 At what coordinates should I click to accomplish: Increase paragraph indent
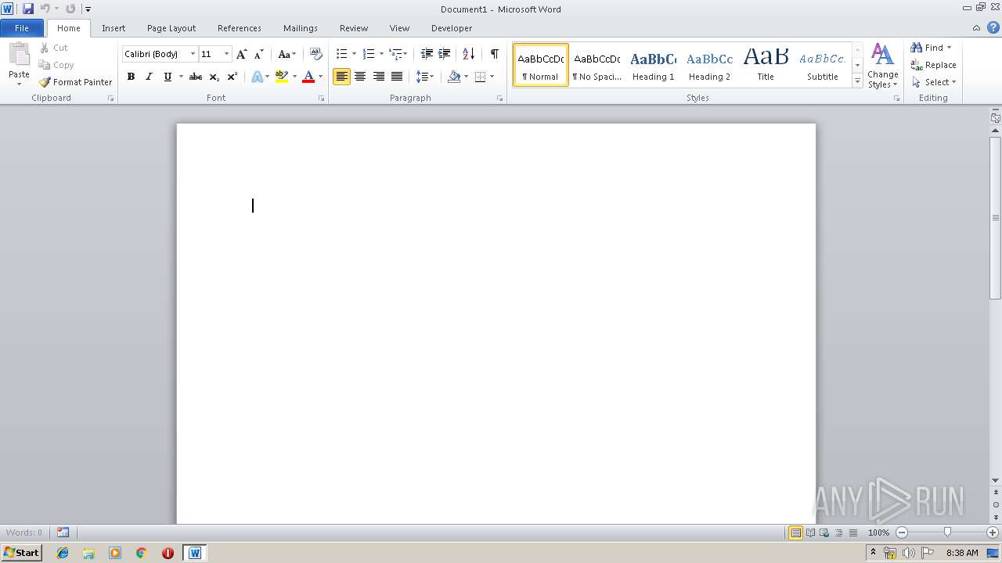(445, 54)
